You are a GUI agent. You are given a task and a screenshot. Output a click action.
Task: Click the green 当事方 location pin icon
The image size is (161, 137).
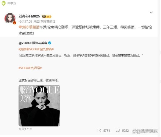tap(4, 3)
